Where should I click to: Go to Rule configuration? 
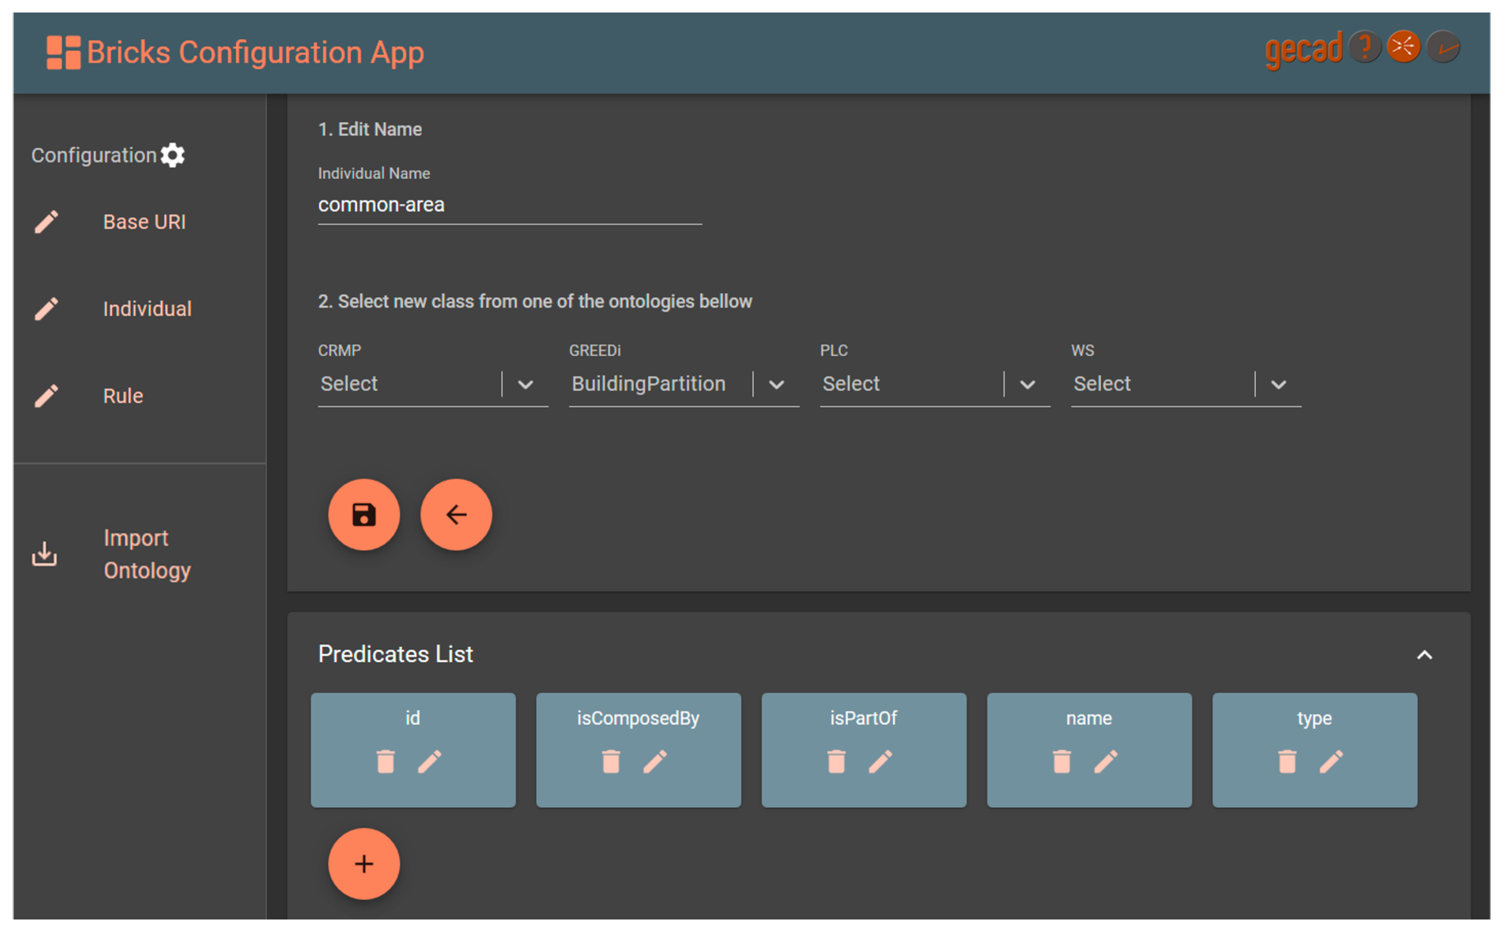tap(123, 396)
